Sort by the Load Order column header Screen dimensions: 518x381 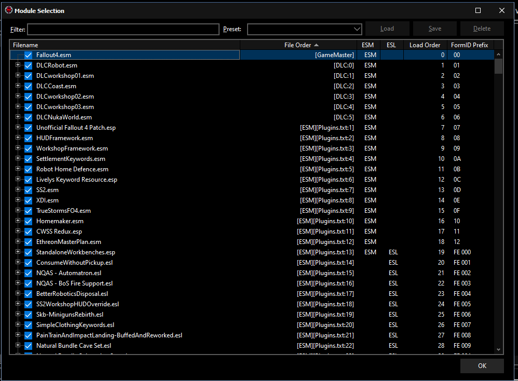point(425,45)
